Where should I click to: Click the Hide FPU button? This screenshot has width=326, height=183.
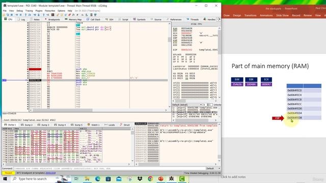click(x=196, y=24)
